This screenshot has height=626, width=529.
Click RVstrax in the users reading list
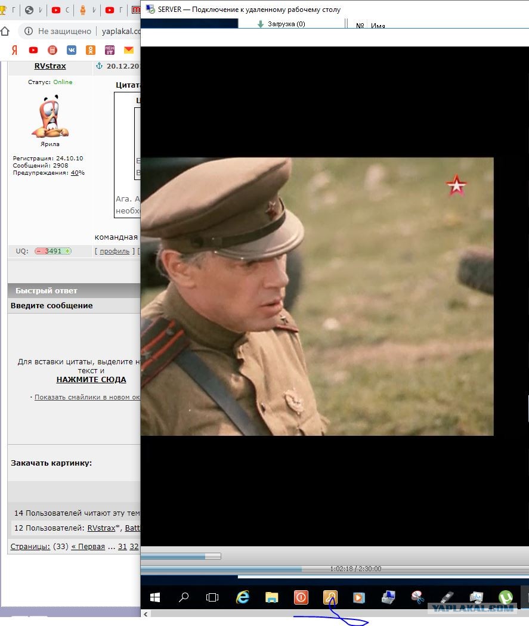point(101,528)
